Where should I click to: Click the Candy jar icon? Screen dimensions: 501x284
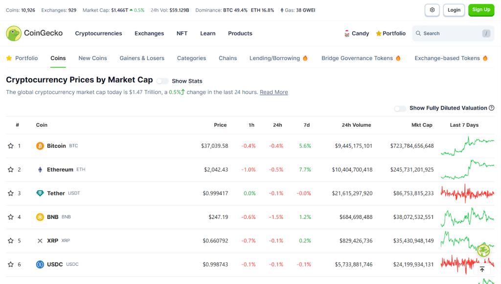[347, 34]
